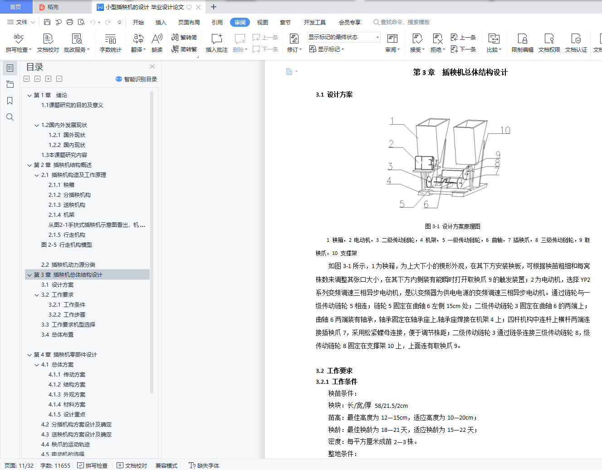Open the 比较 compare documents tool
The image size is (602, 470).
494,43
